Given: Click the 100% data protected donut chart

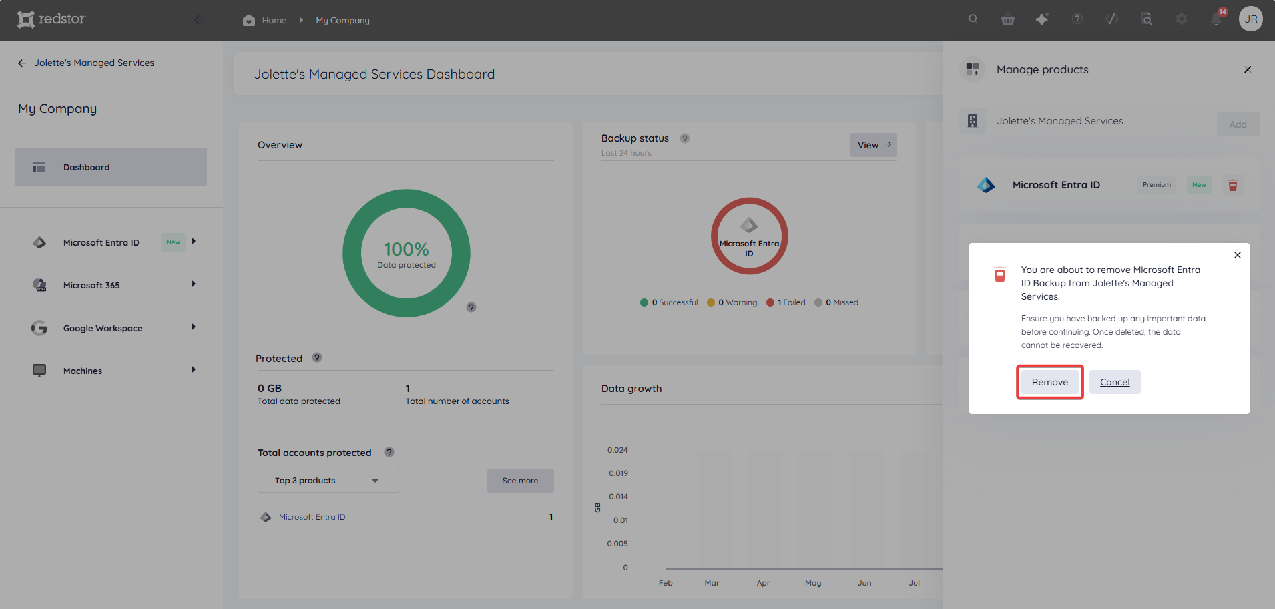Looking at the screenshot, I should 407,253.
